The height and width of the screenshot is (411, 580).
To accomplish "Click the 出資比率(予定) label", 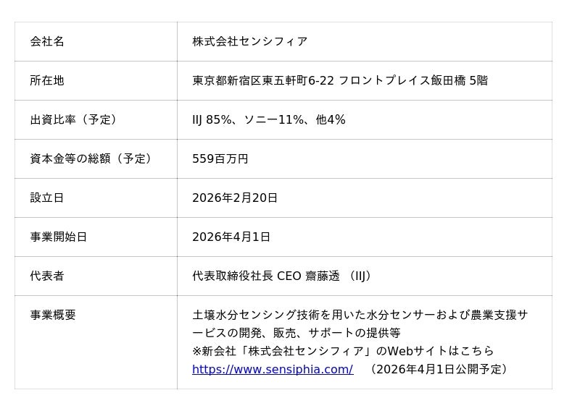I will click(73, 119).
